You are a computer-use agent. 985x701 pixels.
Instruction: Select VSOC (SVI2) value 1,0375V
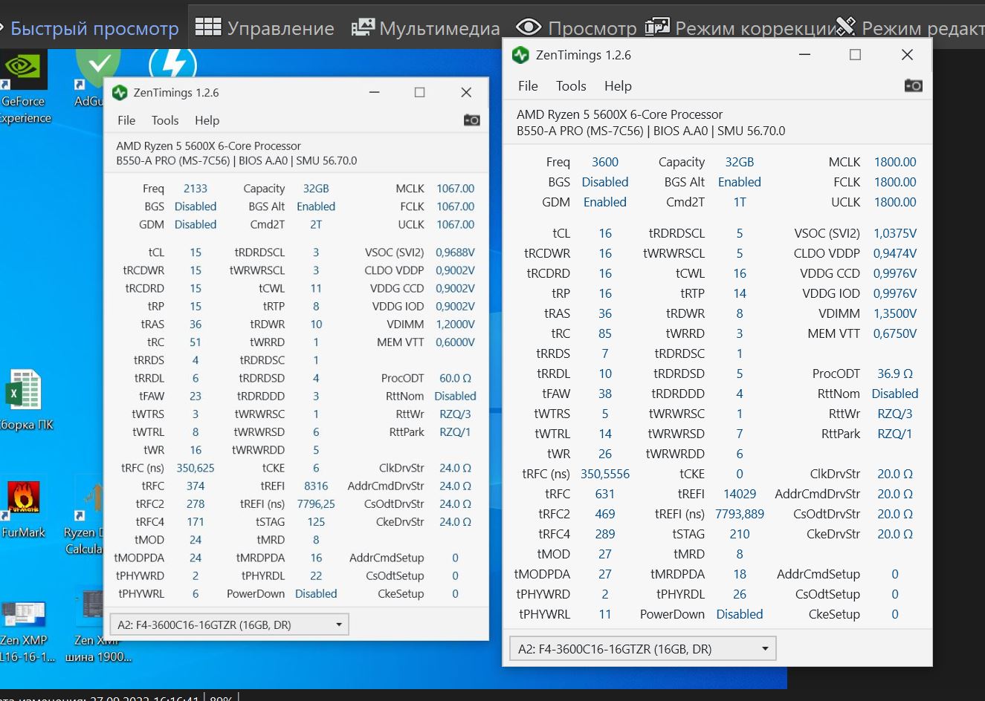click(x=895, y=233)
